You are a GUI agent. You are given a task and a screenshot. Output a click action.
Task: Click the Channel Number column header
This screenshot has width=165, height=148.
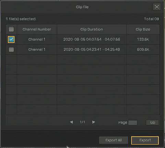pos(37,29)
